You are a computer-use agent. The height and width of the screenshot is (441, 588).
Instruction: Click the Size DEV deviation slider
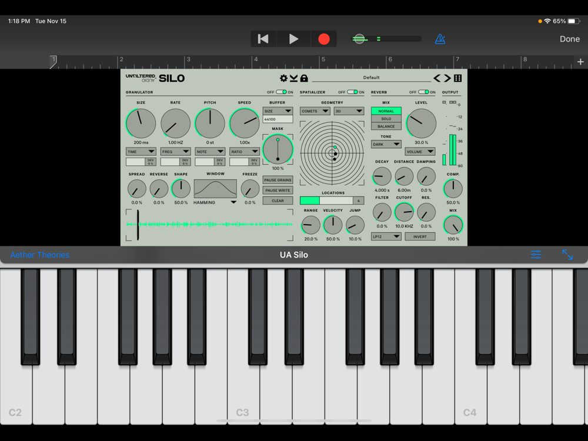141,162
